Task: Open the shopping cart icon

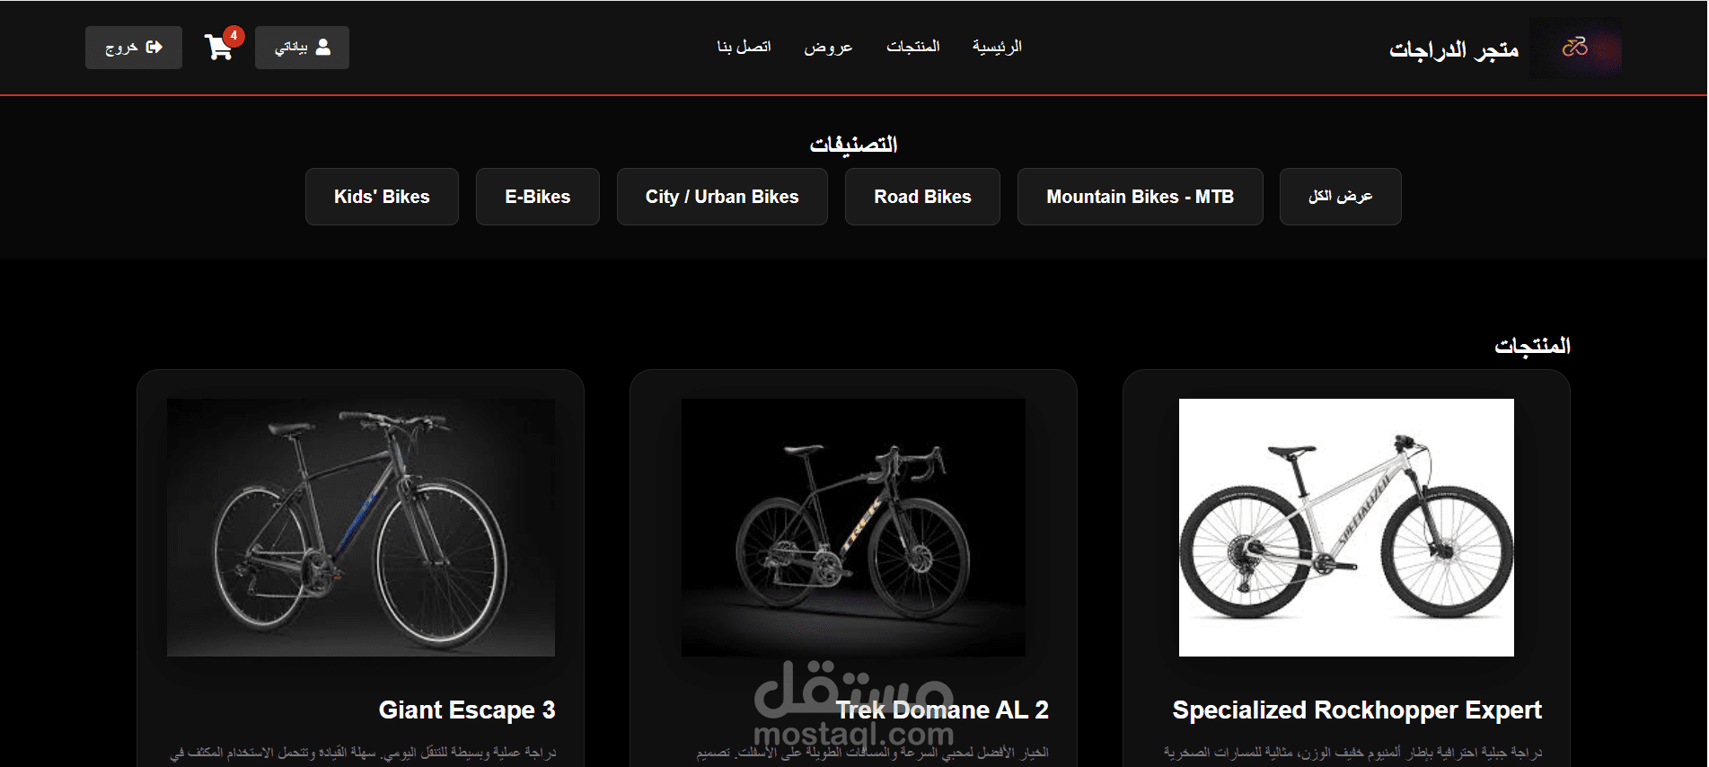Action: pyautogui.click(x=218, y=48)
